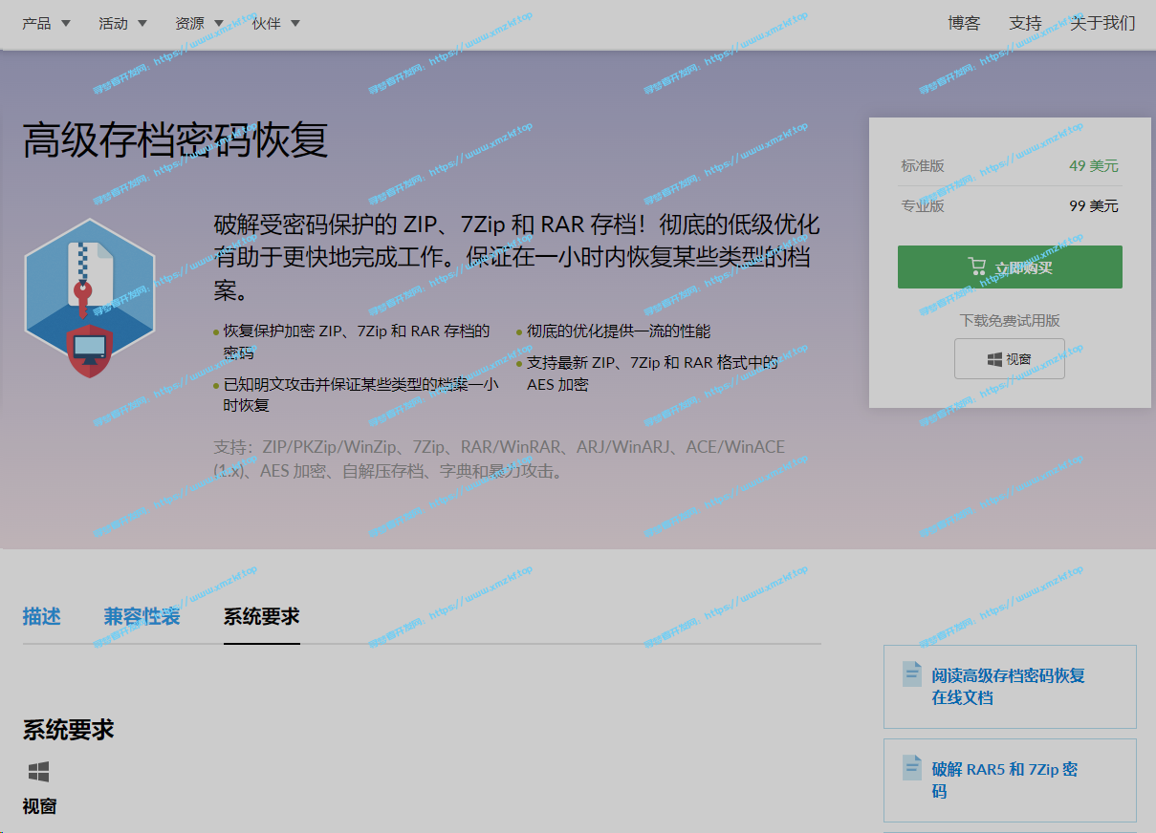
Task: Select the 系统要求 tab
Action: [262, 616]
